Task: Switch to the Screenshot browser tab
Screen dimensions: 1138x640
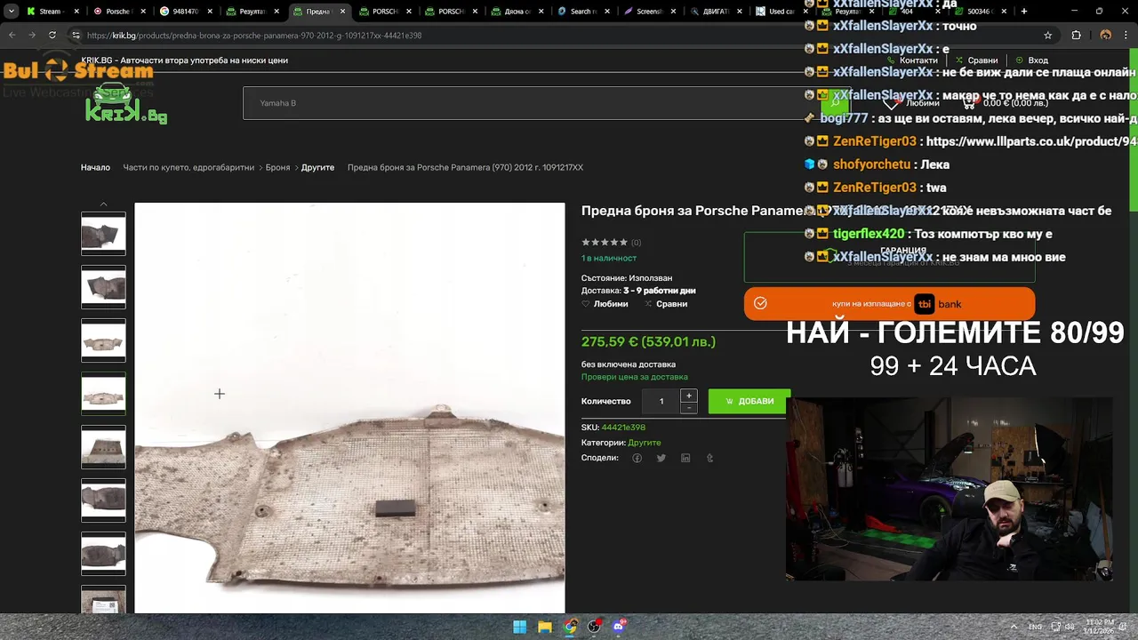Action: 652,12
